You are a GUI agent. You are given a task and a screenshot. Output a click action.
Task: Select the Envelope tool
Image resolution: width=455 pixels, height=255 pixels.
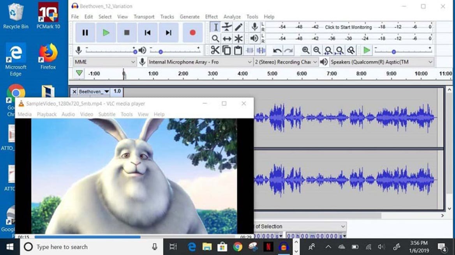coord(227,27)
